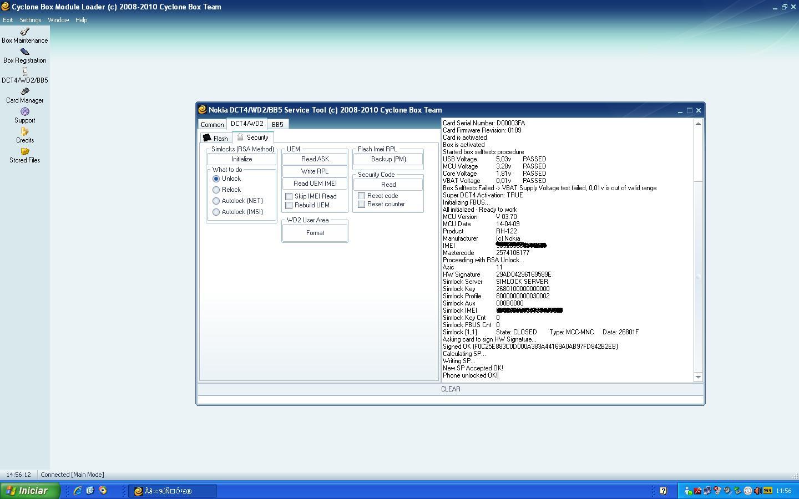Viewport: 799px width, 499px height.
Task: Click the second quick launch icon
Action: (x=90, y=491)
